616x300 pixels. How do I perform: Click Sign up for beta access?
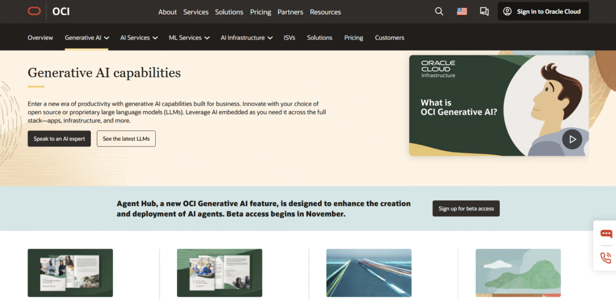pos(466,209)
